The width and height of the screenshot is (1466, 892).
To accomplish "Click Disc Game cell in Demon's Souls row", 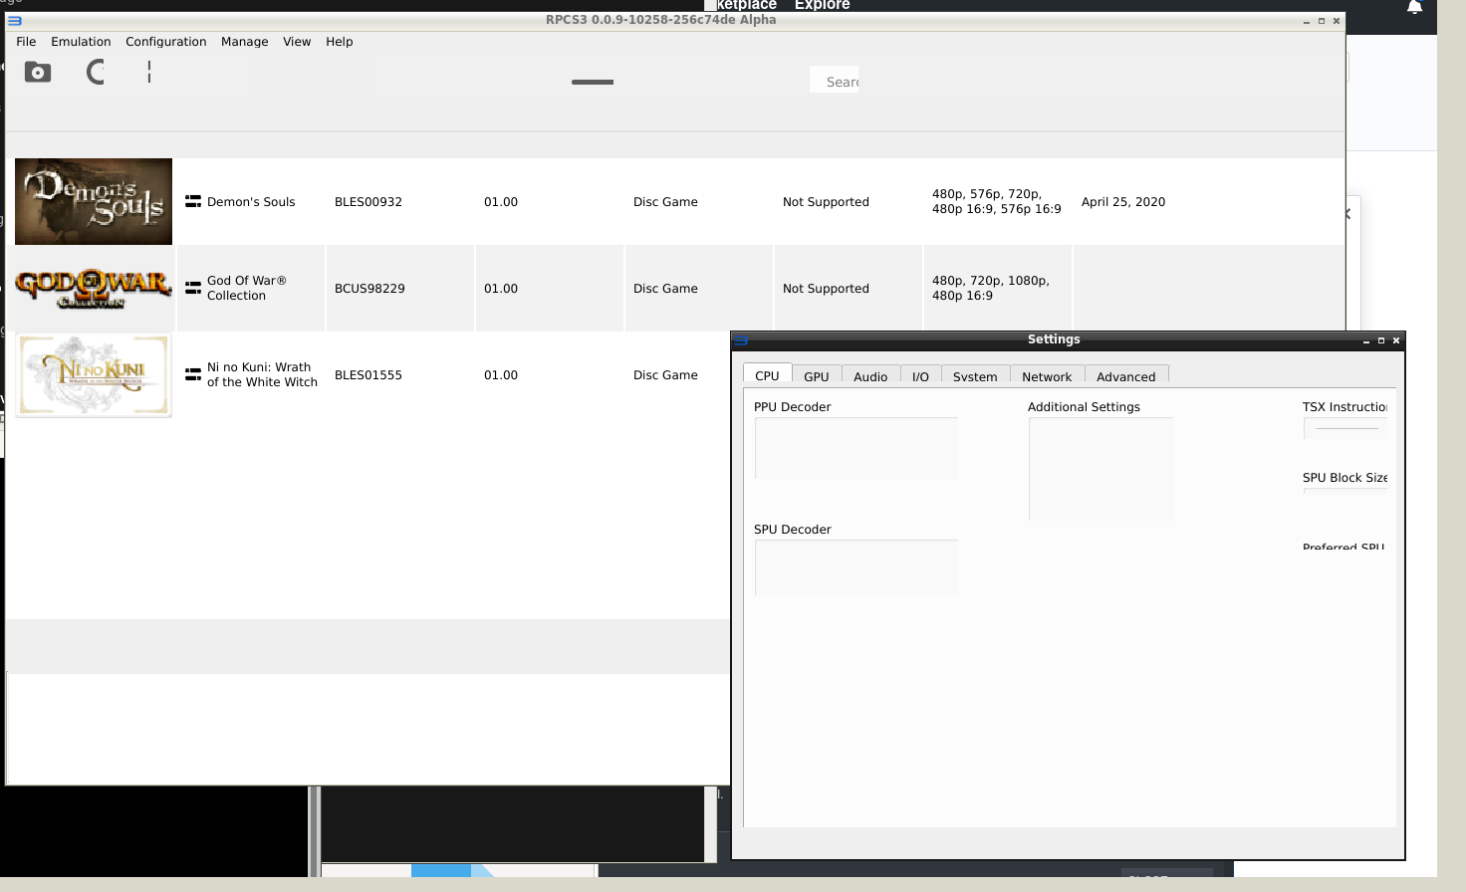I will [x=665, y=201].
